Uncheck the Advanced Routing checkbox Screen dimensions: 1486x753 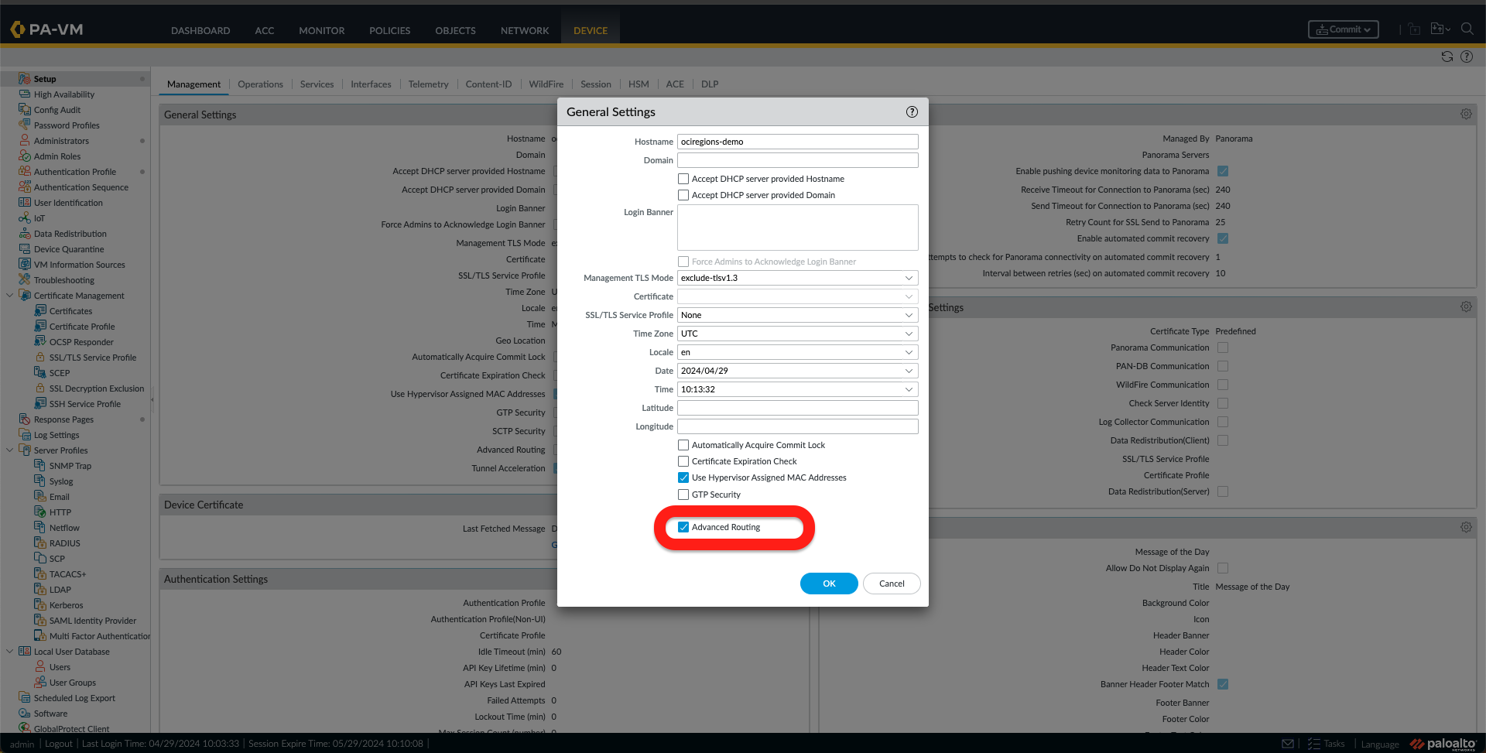pyautogui.click(x=683, y=526)
